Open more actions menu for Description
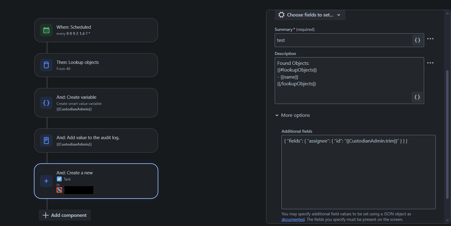 pos(430,63)
